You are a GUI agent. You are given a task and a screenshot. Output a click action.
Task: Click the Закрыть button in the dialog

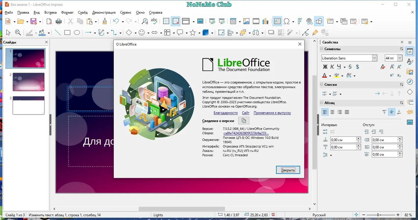(x=288, y=170)
